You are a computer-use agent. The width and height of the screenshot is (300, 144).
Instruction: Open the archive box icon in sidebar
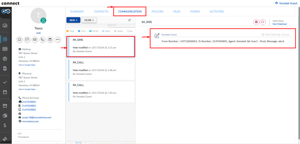click(x=5, y=106)
